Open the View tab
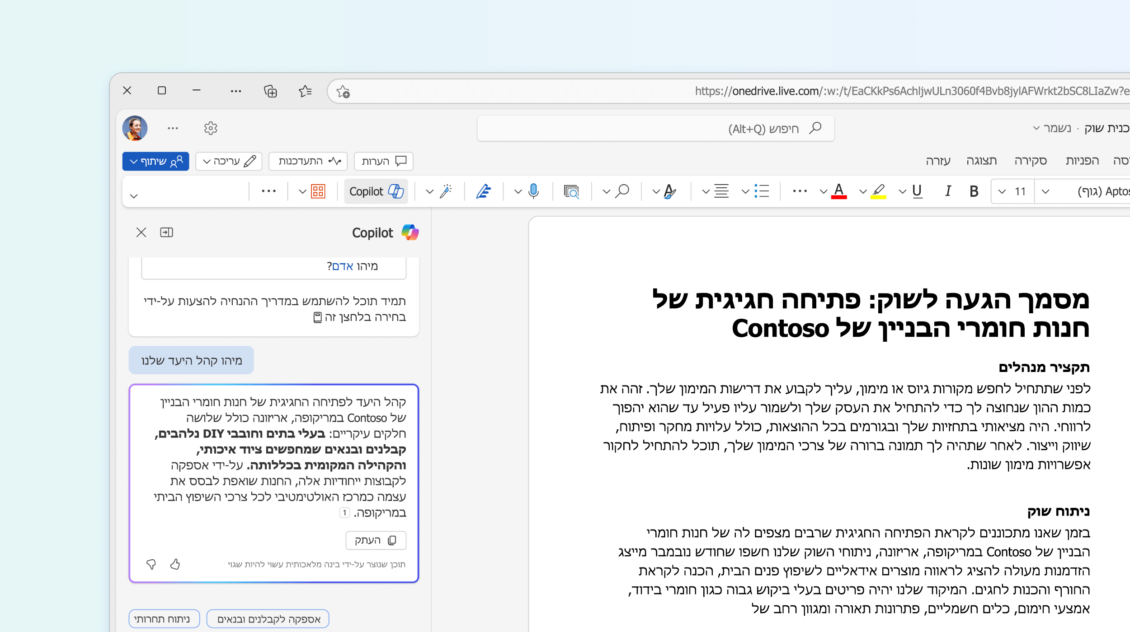 pyautogui.click(x=981, y=161)
